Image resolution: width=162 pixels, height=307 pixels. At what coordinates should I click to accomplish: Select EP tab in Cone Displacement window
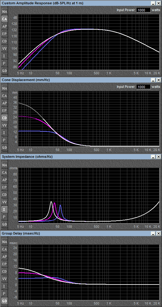point(5,111)
